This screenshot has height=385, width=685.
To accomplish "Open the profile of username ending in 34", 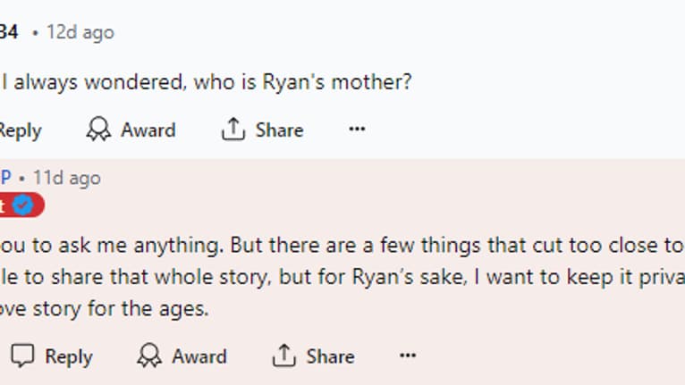I will click(9, 32).
